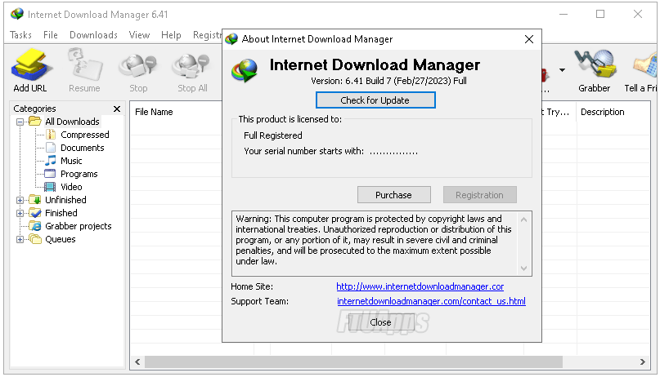The height and width of the screenshot is (377, 660).
Task: Click the File Name column header
Action: [154, 112]
